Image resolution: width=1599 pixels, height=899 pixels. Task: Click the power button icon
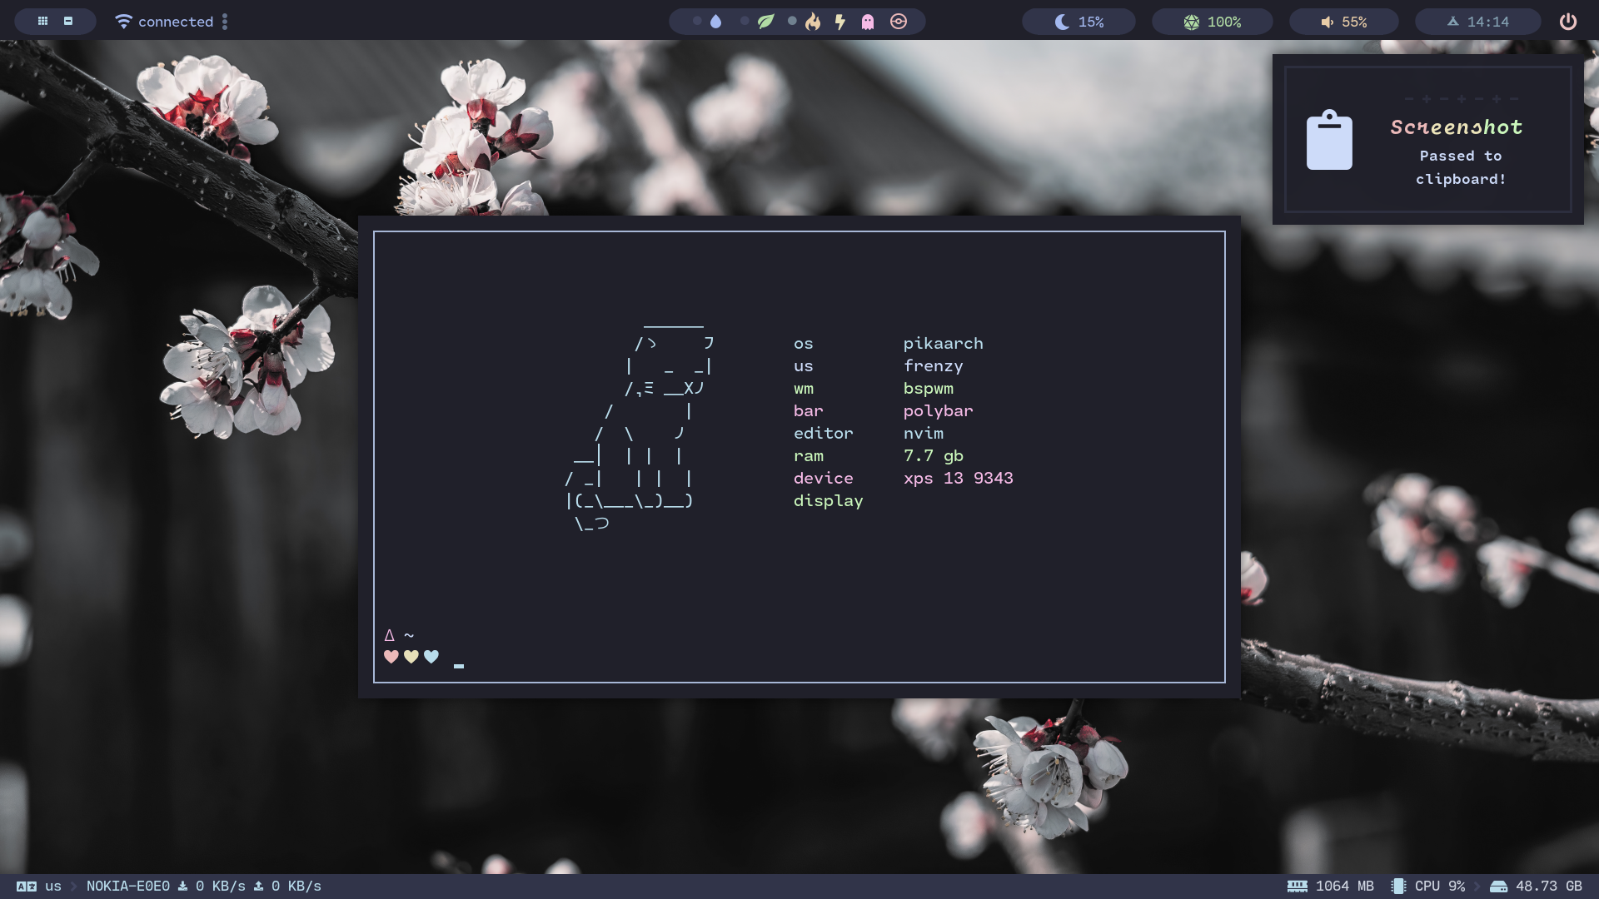pyautogui.click(x=1567, y=22)
